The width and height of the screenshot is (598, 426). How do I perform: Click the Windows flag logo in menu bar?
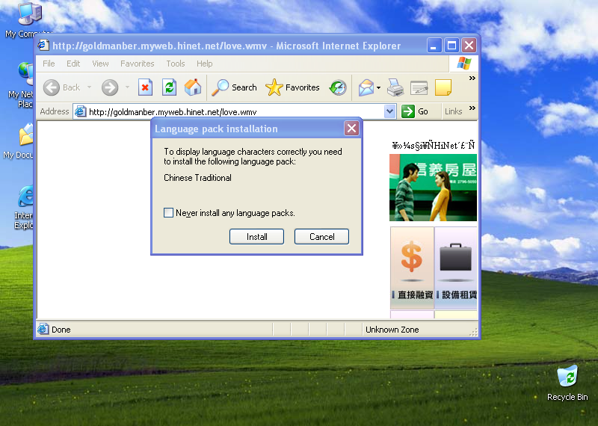(463, 64)
